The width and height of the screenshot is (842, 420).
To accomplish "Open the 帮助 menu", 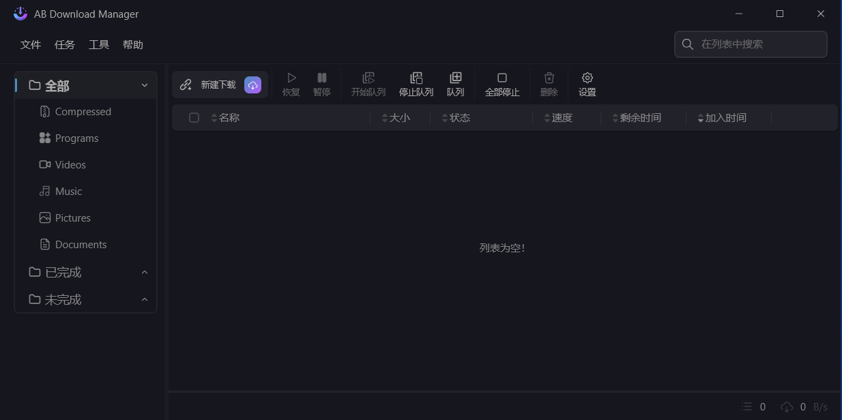I will pyautogui.click(x=133, y=44).
